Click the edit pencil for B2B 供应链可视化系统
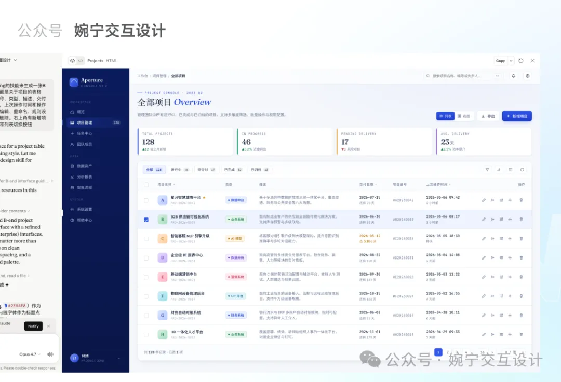 point(484,220)
